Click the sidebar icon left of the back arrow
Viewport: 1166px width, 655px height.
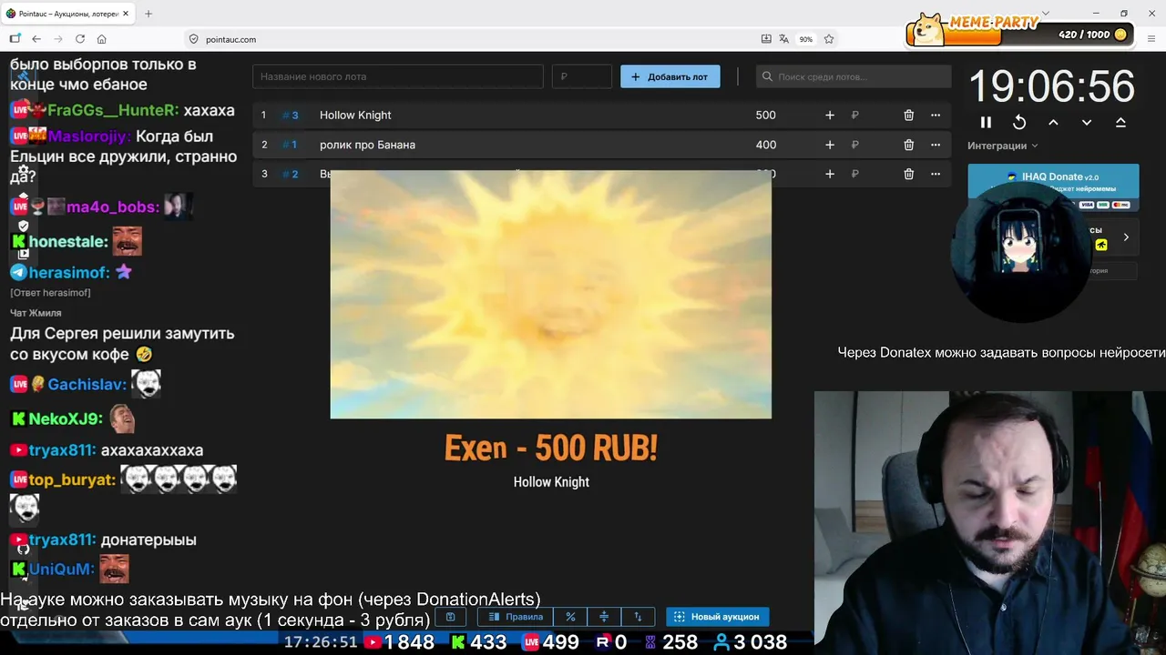coord(15,39)
